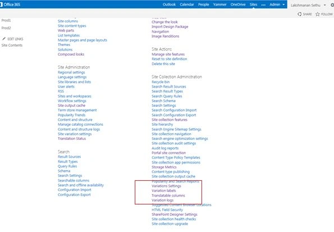Click Reset to site definition
The image size is (334, 232).
(170, 59)
